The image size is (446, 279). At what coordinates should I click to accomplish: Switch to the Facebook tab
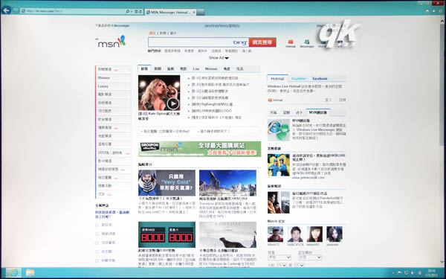click(x=320, y=79)
